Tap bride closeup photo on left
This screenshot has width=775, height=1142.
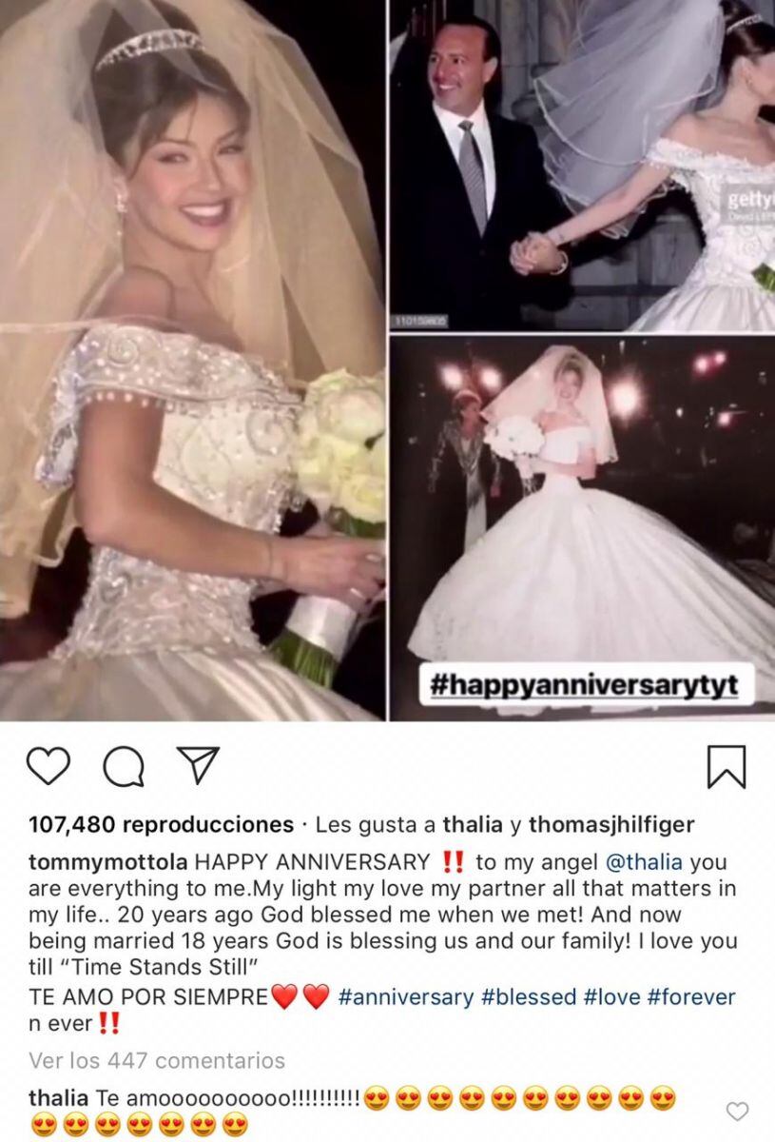point(191,360)
